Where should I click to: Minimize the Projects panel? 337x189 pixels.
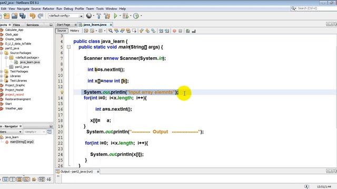point(51,25)
